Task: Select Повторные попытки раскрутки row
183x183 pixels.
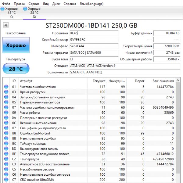Action: [x=89, y=118]
